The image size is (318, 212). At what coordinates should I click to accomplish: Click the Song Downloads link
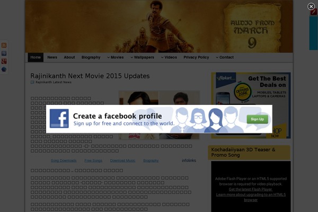(x=64, y=161)
